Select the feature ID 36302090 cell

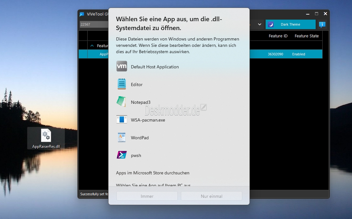point(275,54)
